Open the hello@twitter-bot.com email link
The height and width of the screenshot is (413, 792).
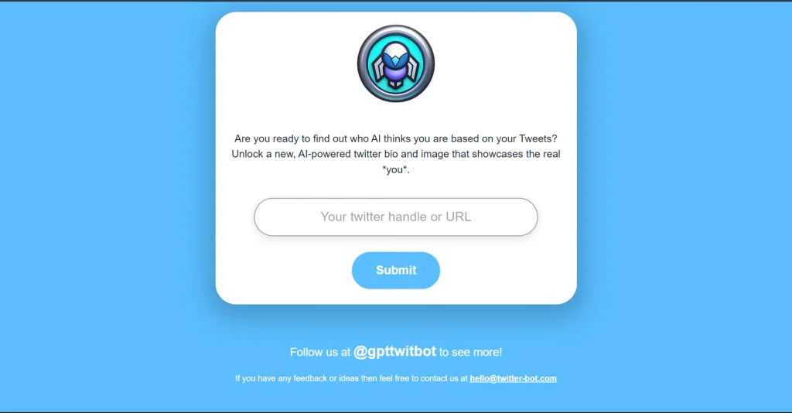514,378
